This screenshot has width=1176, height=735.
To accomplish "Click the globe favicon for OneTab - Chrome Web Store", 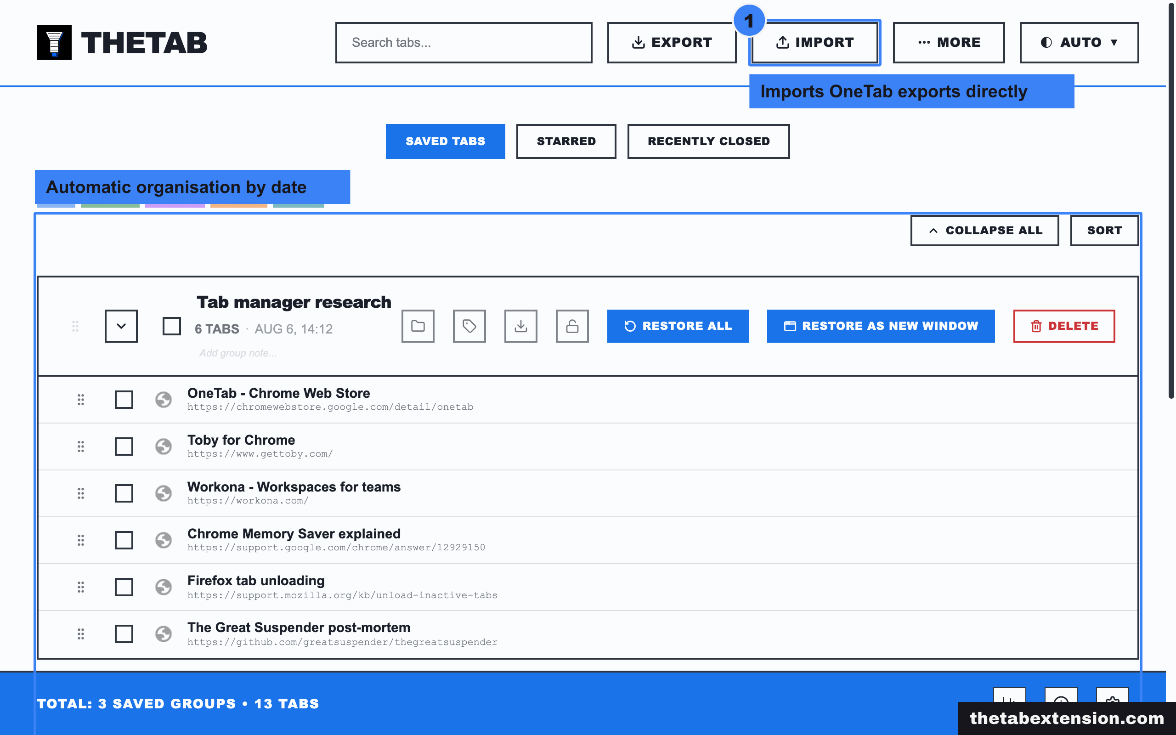I will point(163,400).
